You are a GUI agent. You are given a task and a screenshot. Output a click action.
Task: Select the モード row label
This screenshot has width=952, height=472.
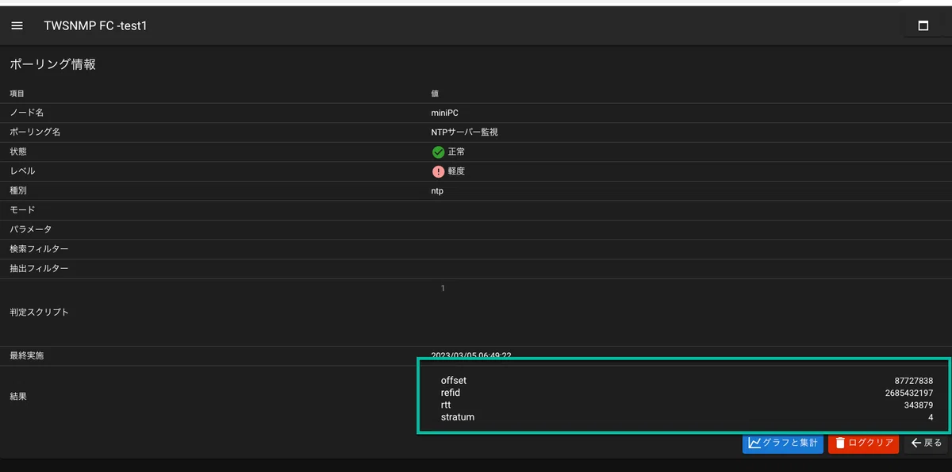(22, 210)
